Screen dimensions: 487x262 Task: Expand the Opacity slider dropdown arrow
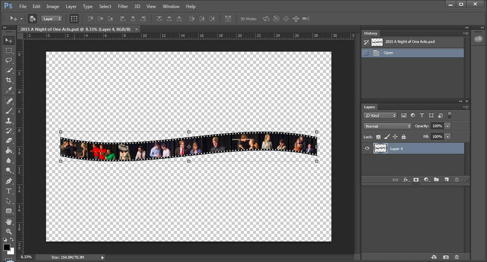click(448, 126)
